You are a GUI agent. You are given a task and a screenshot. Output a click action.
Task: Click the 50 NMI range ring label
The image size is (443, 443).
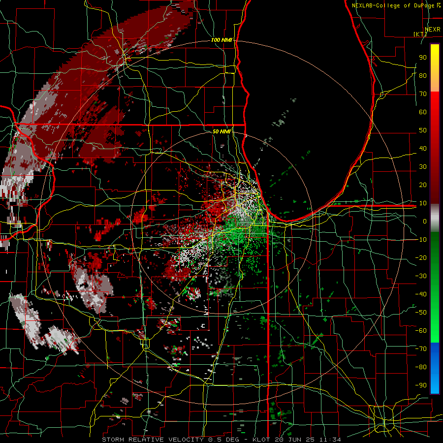pos(221,131)
